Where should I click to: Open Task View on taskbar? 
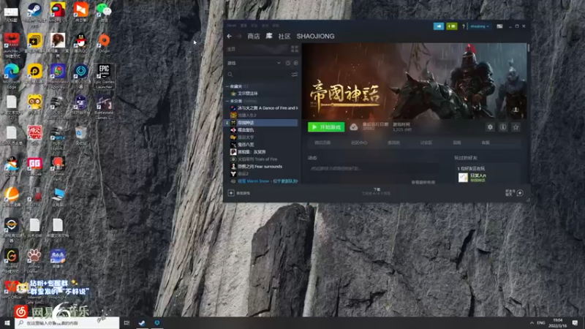click(x=127, y=322)
